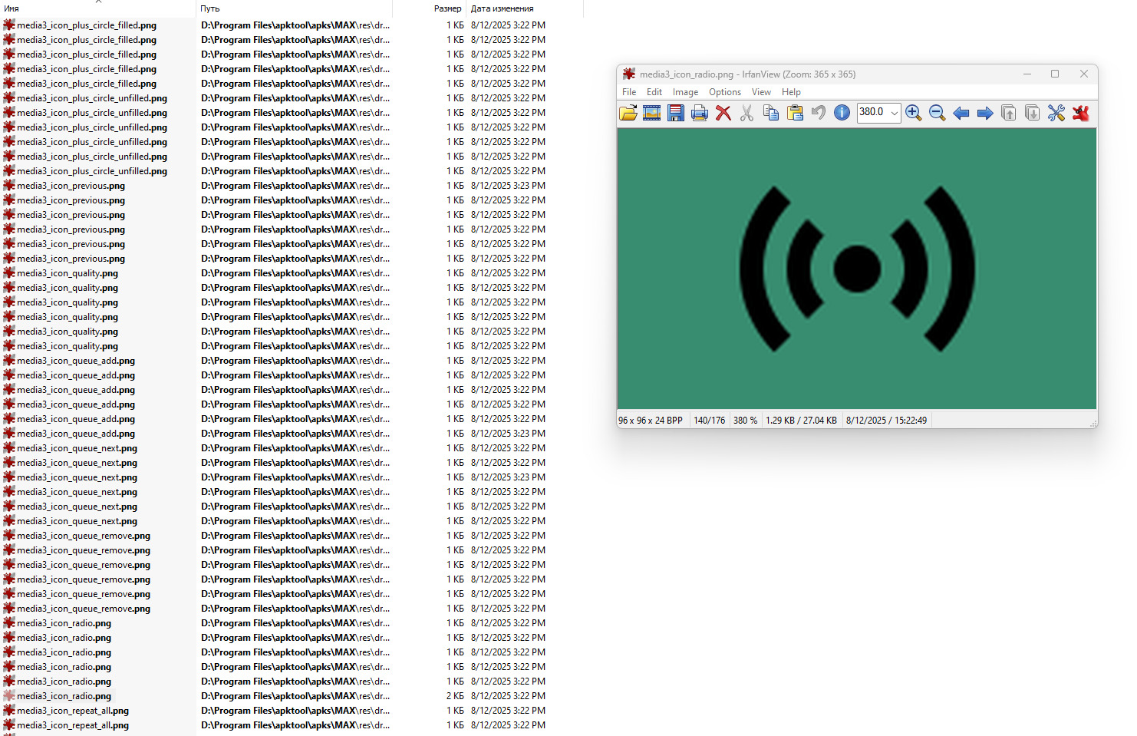Sort list by Дата изменения column header

(x=503, y=8)
